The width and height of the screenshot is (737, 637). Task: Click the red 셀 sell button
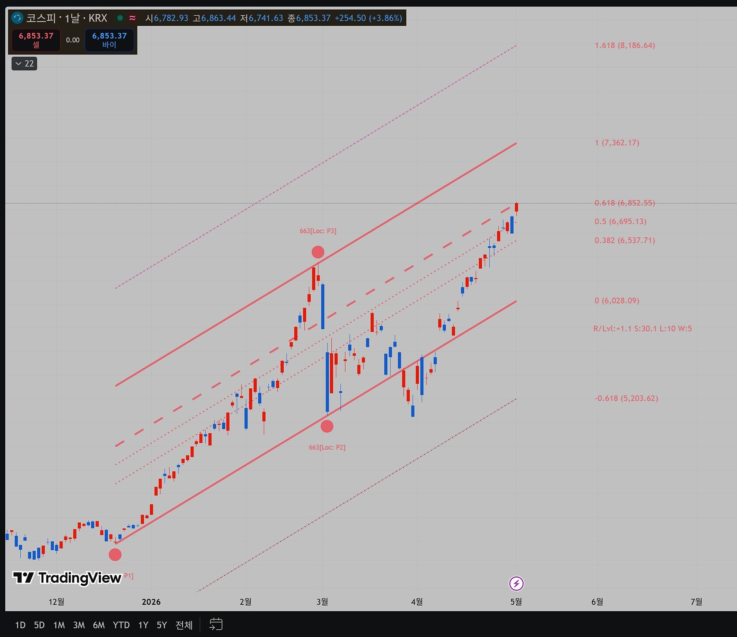coord(36,40)
